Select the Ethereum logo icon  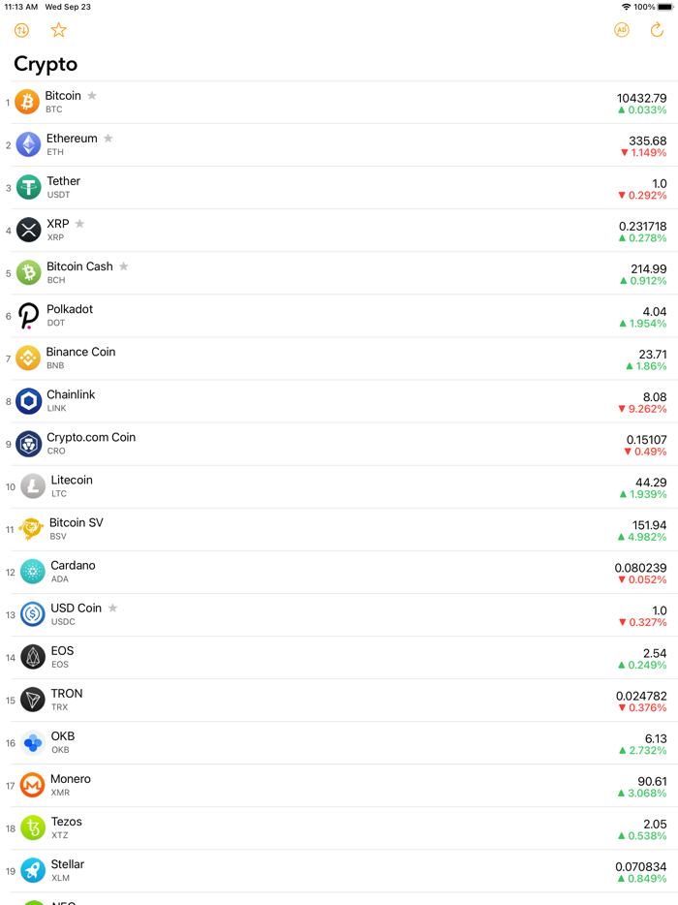pyautogui.click(x=26, y=144)
